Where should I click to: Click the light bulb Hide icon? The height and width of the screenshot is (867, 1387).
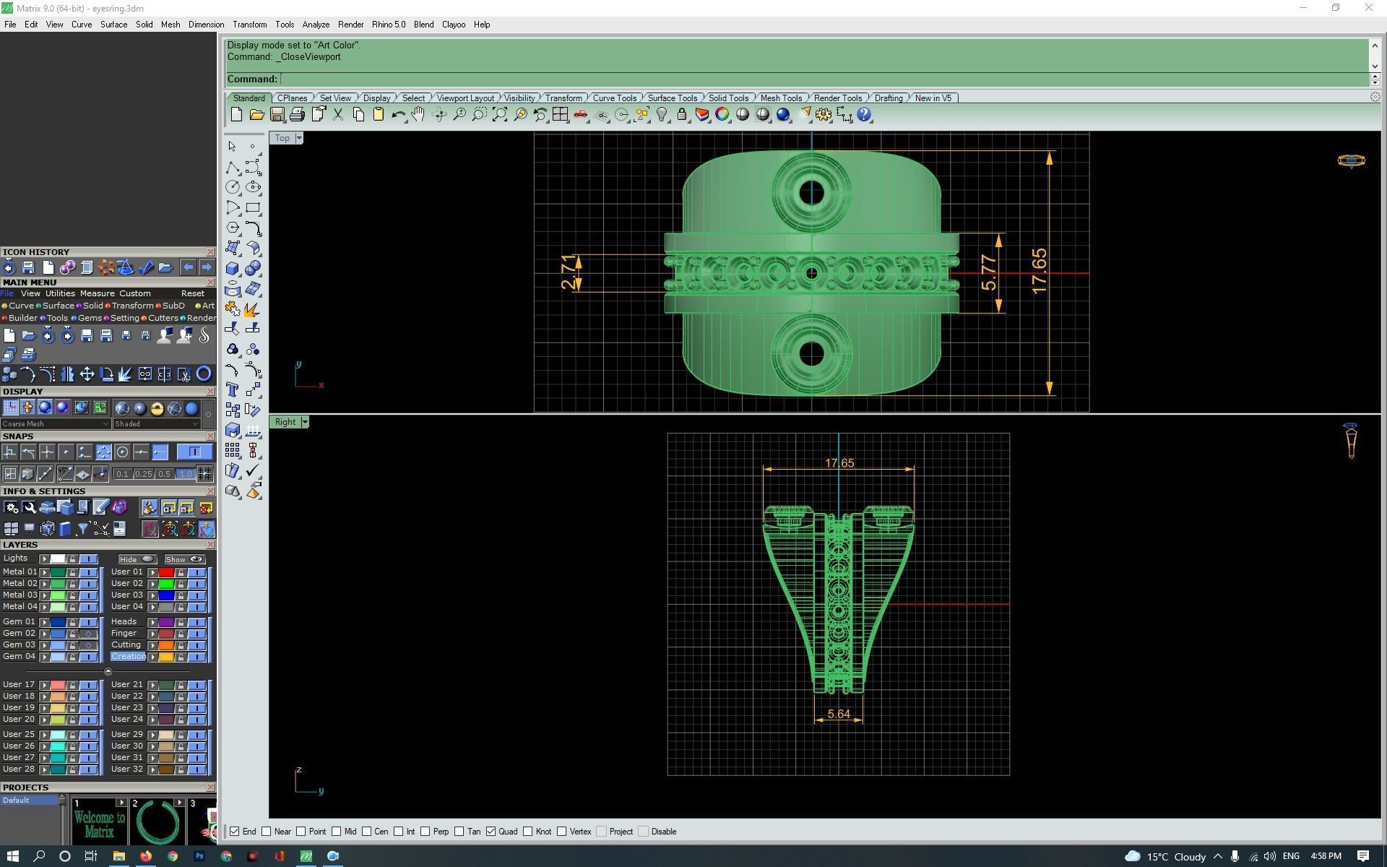[662, 115]
